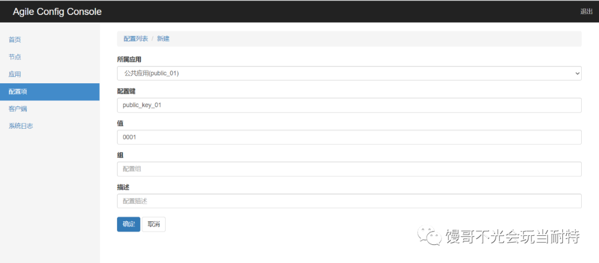Viewport: 599px width, 263px height.
Task: Click the chevron arrow on the 所属应用 select
Action: (x=577, y=73)
